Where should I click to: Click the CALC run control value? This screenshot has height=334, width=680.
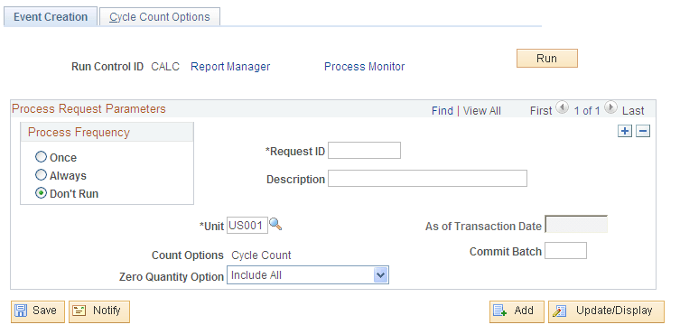(x=164, y=67)
